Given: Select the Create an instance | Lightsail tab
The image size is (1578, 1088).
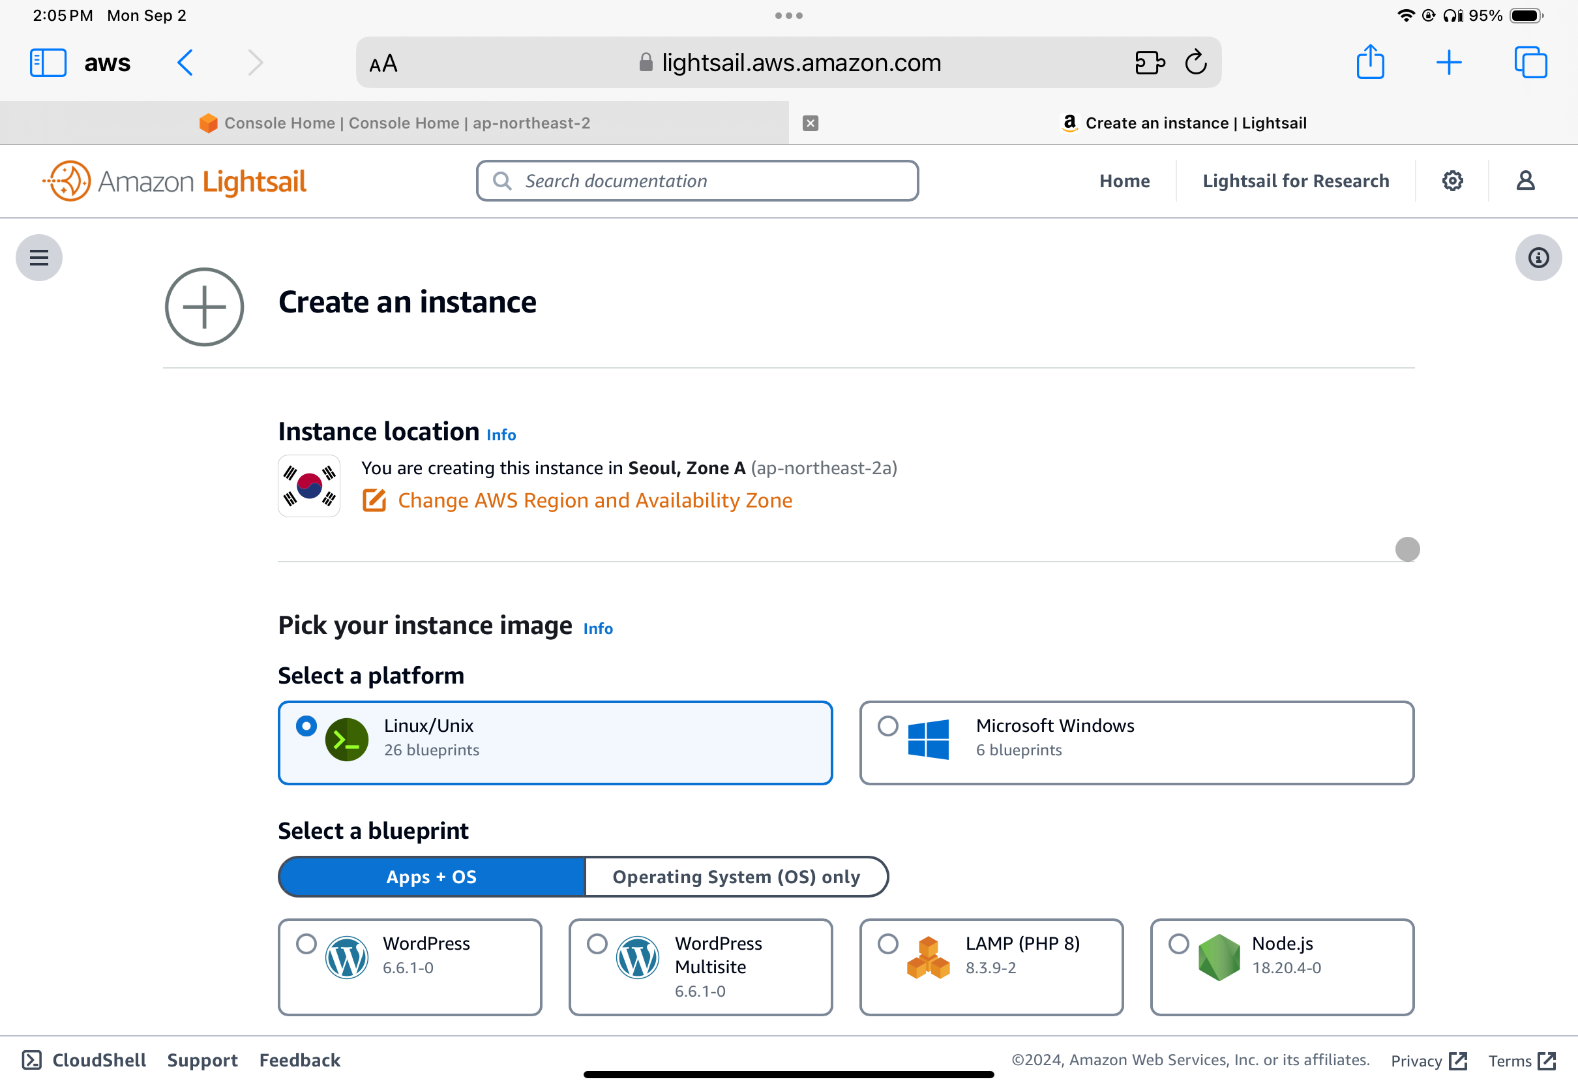Looking at the screenshot, I should coord(1183,123).
